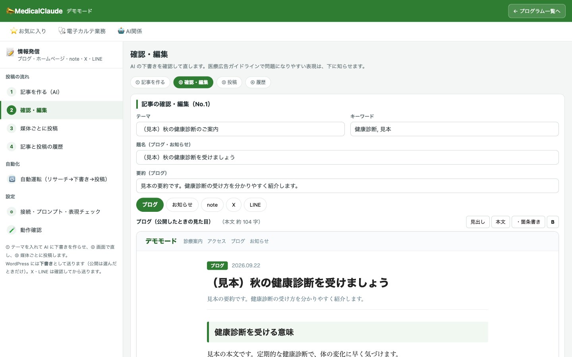Select step 4 circle 記事と投稿の履歴
Image resolution: width=572 pixels, height=357 pixels.
(x=12, y=147)
